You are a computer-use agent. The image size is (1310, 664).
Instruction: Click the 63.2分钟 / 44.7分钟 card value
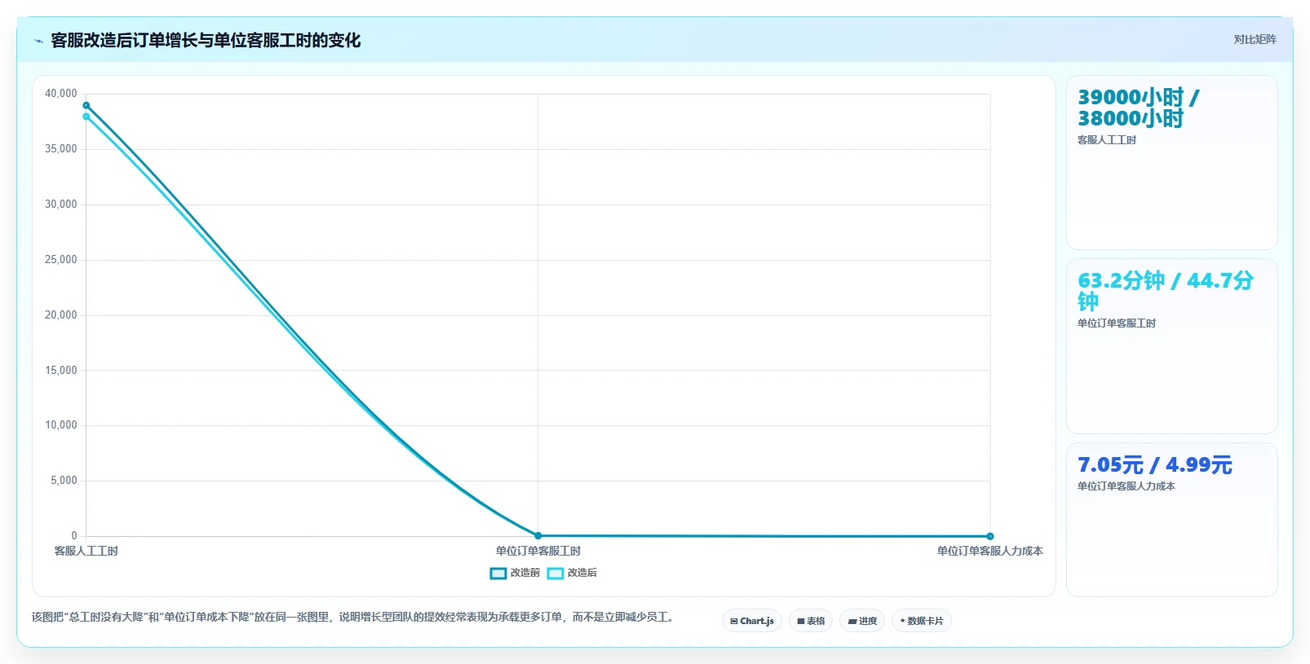(x=1166, y=291)
